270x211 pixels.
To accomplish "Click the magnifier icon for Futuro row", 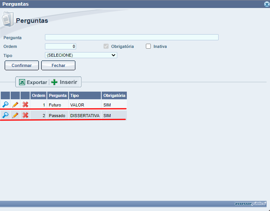I will coord(5,105).
